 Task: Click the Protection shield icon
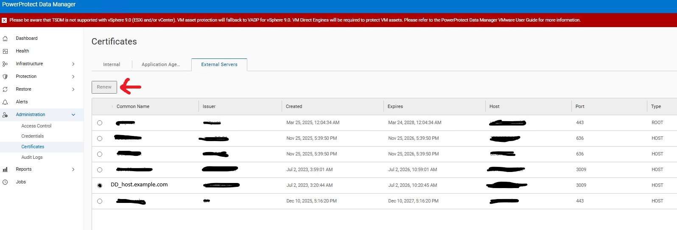pos(5,77)
